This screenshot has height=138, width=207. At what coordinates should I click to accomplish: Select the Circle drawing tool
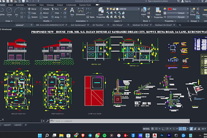point(9,12)
